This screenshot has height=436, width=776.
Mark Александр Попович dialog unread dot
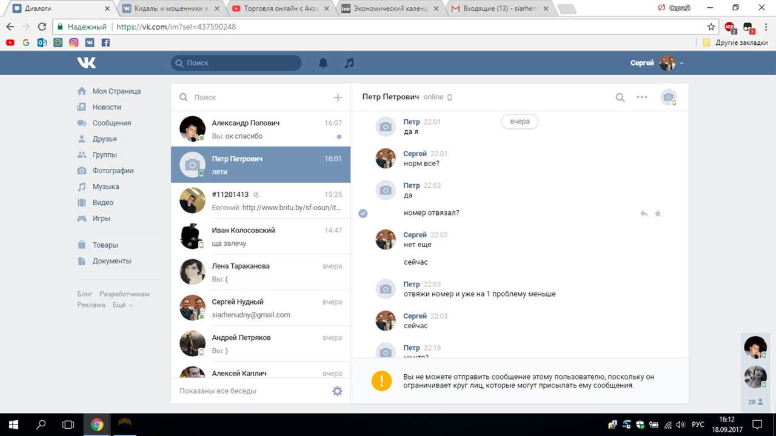coord(339,137)
